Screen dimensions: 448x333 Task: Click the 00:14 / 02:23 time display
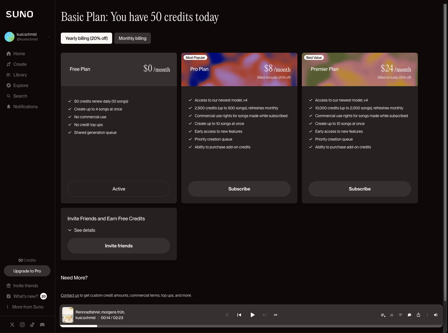112,318
